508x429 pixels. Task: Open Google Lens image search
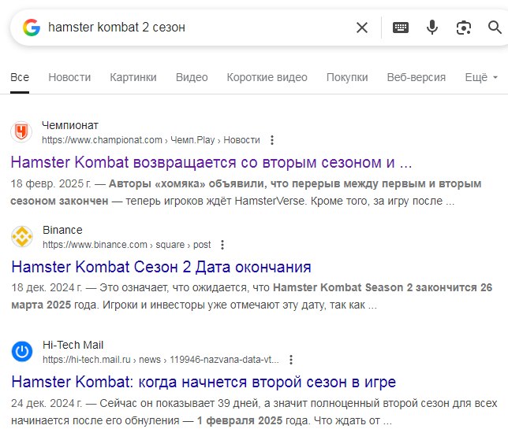(x=464, y=28)
